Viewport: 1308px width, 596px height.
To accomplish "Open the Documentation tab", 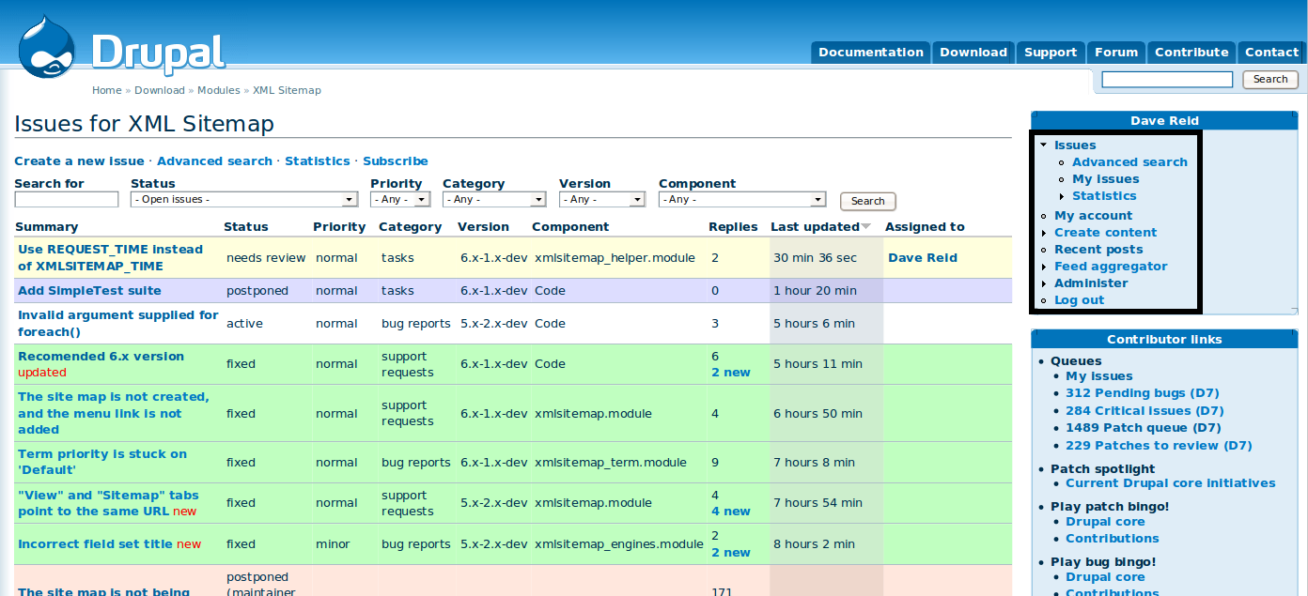I will tap(871, 53).
